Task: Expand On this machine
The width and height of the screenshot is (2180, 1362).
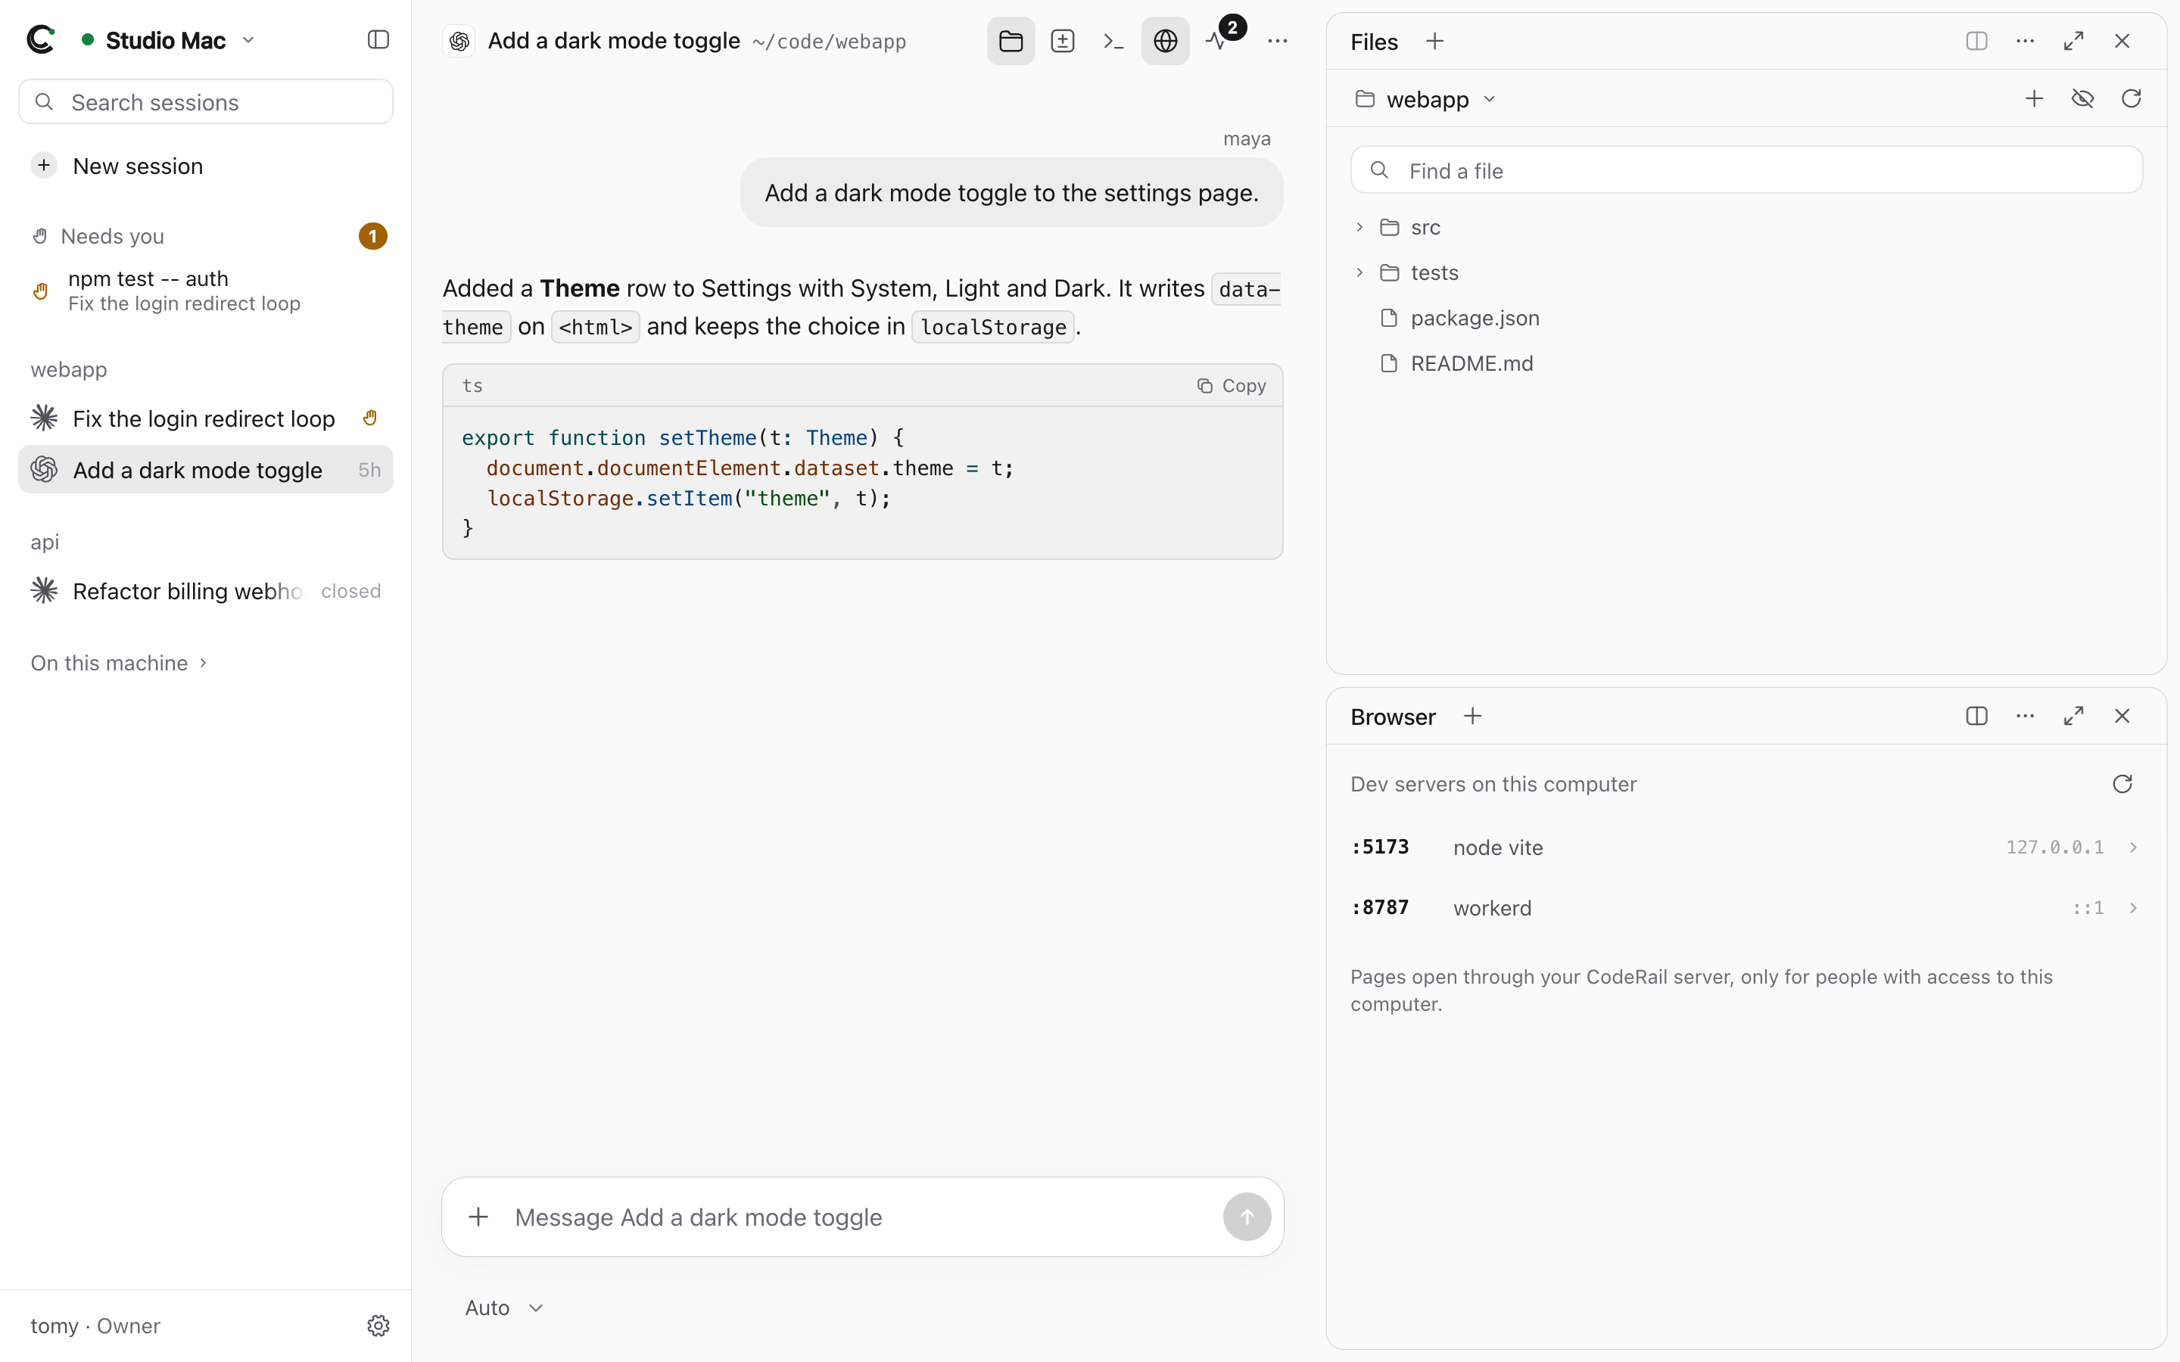Action: click(120, 663)
